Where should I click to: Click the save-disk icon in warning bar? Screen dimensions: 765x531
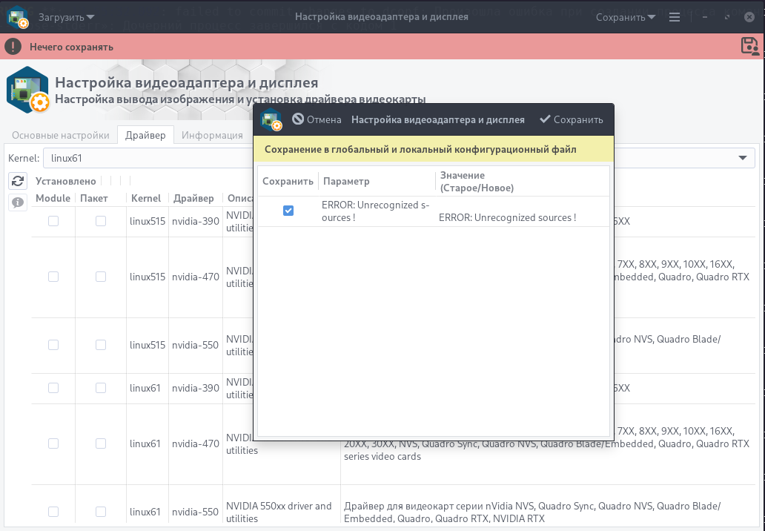(749, 47)
